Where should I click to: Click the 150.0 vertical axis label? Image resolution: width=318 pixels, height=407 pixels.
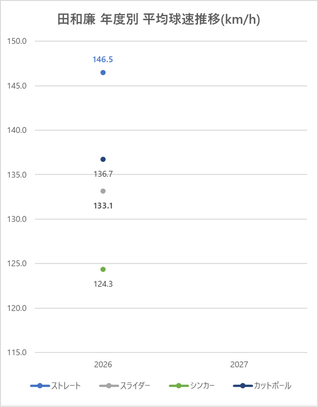coord(18,41)
